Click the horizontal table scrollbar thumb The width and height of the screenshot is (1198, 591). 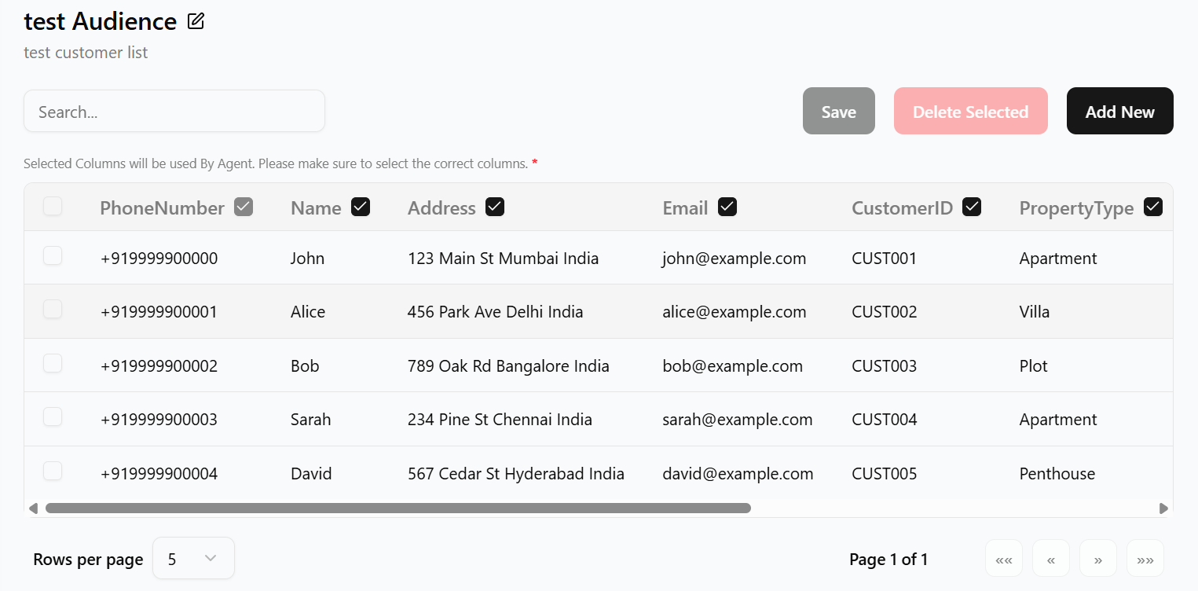[x=398, y=508]
